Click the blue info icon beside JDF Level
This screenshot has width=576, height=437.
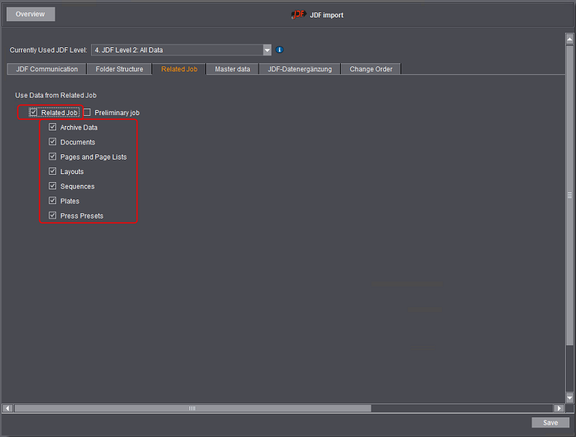pyautogui.click(x=280, y=50)
